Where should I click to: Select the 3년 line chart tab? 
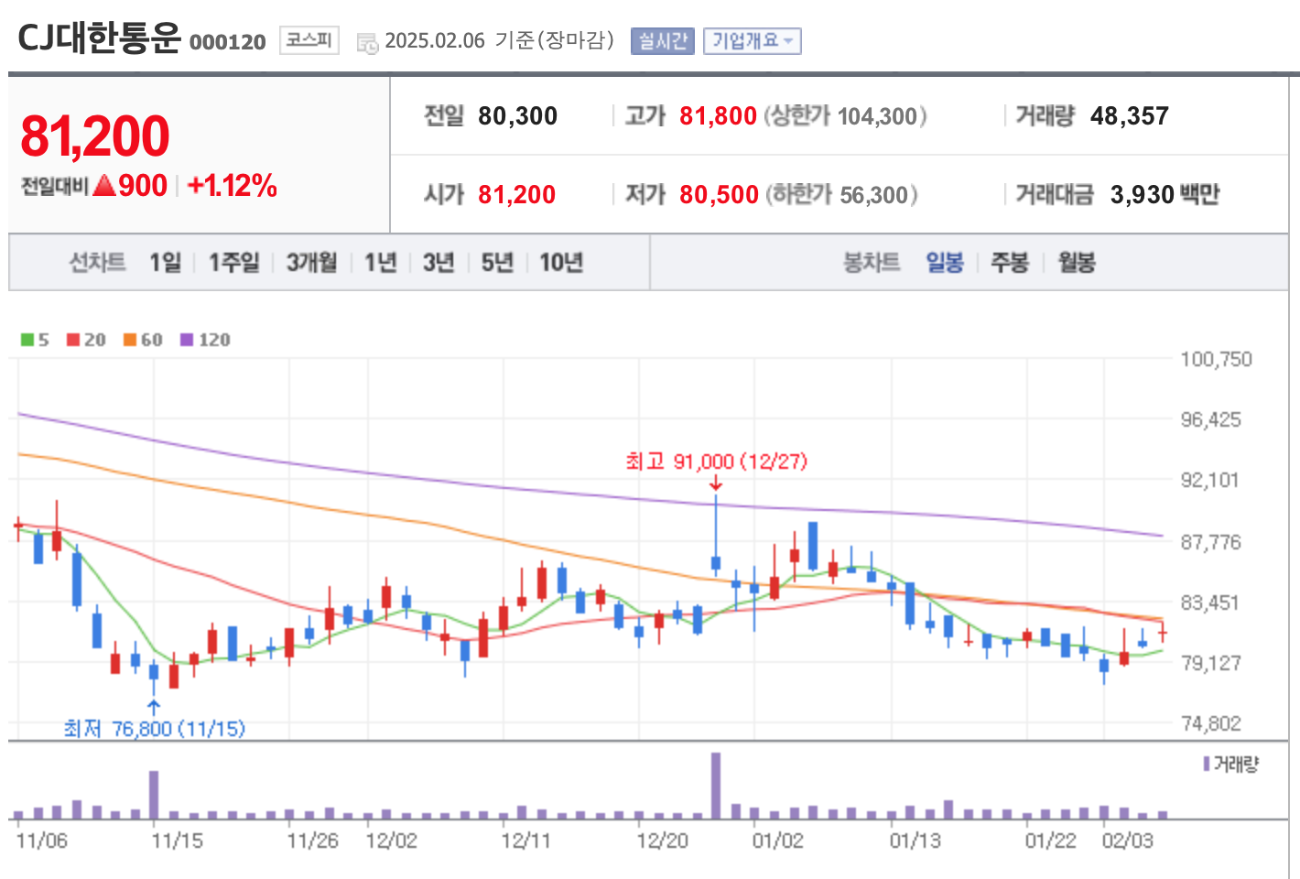click(x=439, y=263)
